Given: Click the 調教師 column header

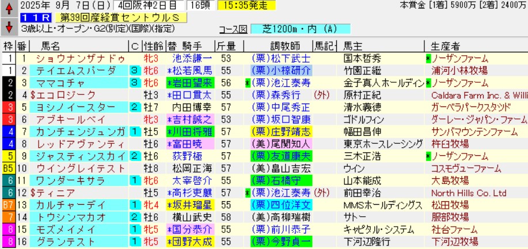Looking at the screenshot, I should coord(282,46).
